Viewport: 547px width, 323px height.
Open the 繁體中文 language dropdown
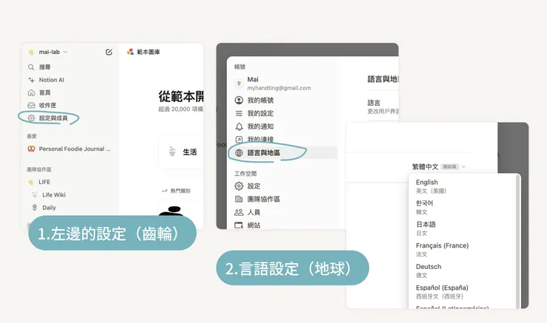pyautogui.click(x=438, y=167)
